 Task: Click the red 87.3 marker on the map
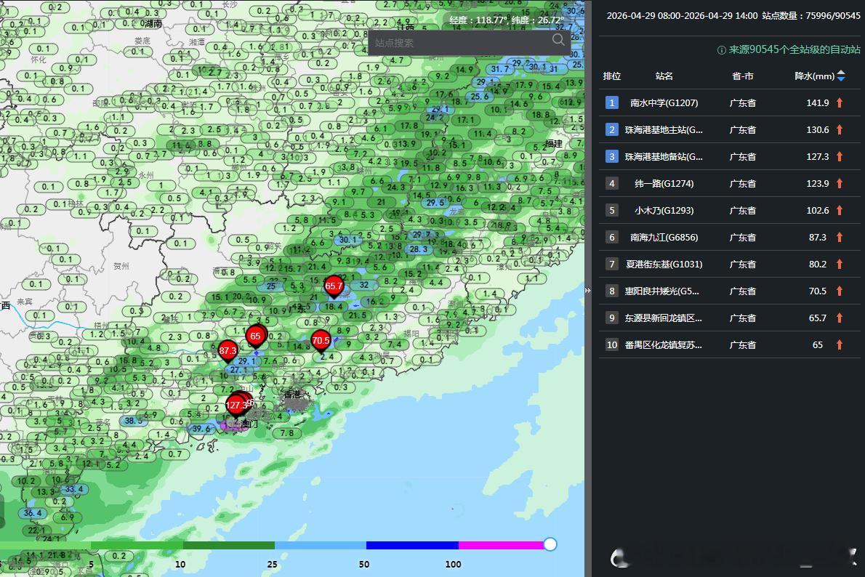228,351
